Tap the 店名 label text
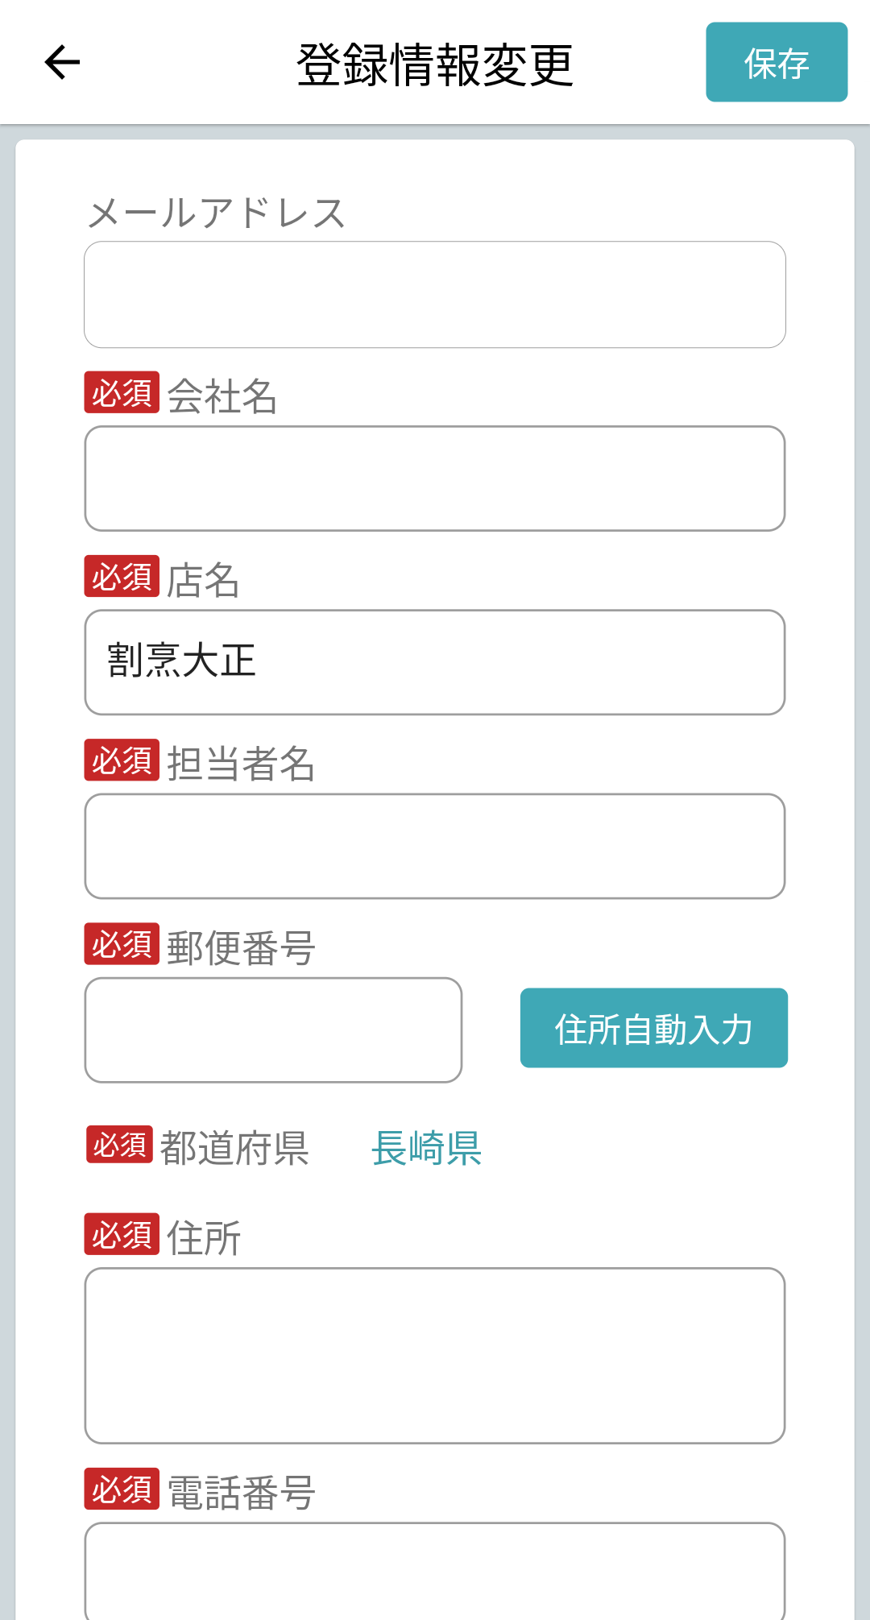This screenshot has width=870, height=1620. (203, 580)
